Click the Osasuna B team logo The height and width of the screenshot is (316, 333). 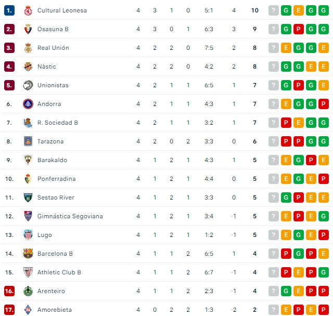(28, 29)
